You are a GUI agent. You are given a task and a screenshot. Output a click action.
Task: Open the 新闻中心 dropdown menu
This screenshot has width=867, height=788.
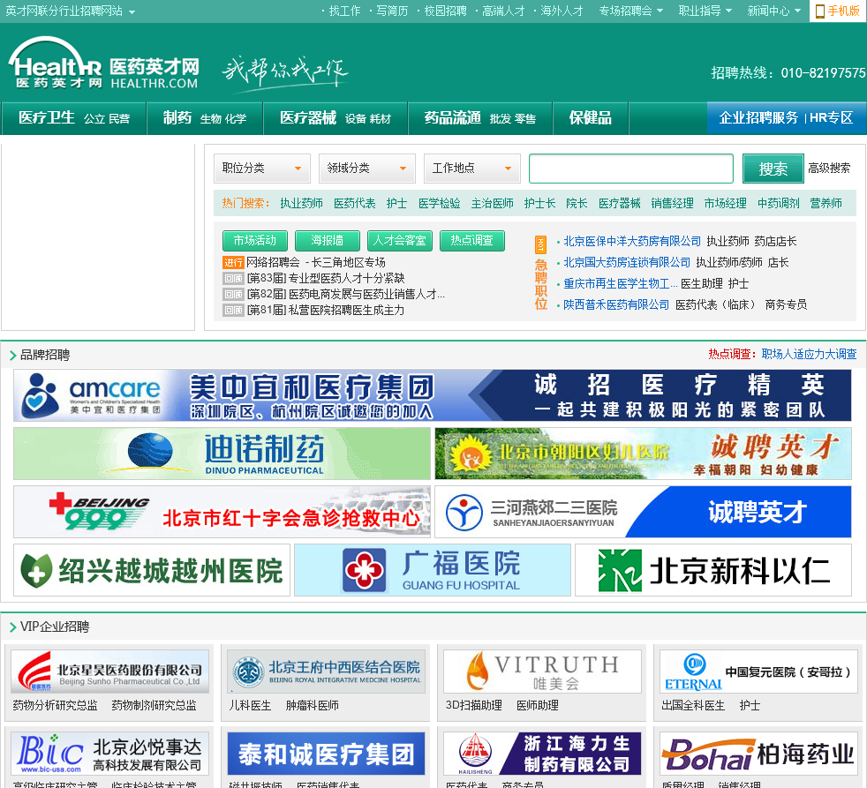coord(773,11)
